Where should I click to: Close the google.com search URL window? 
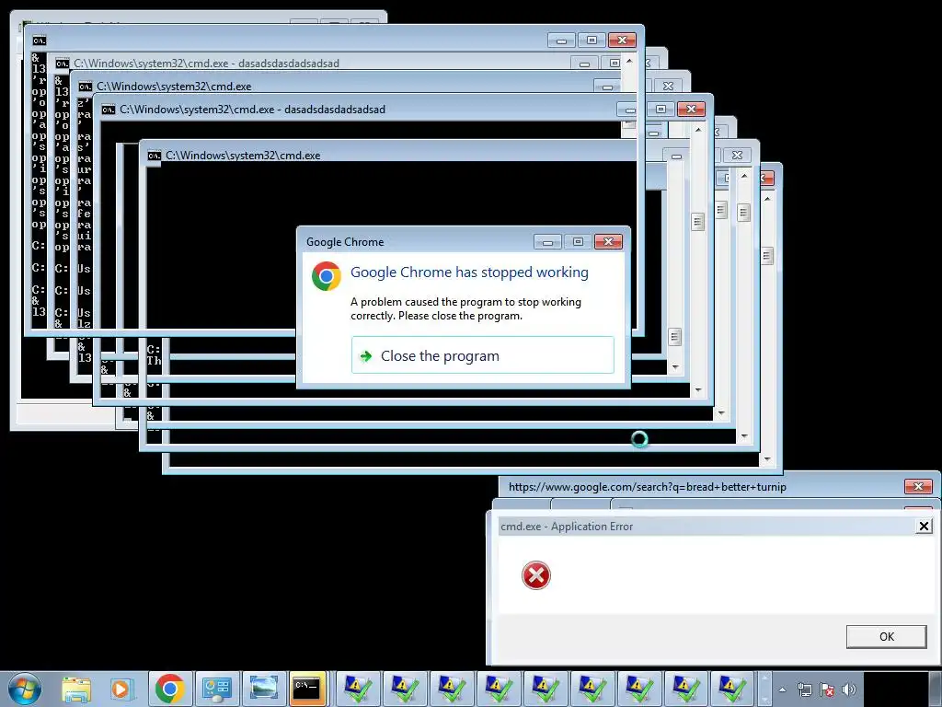(x=918, y=486)
